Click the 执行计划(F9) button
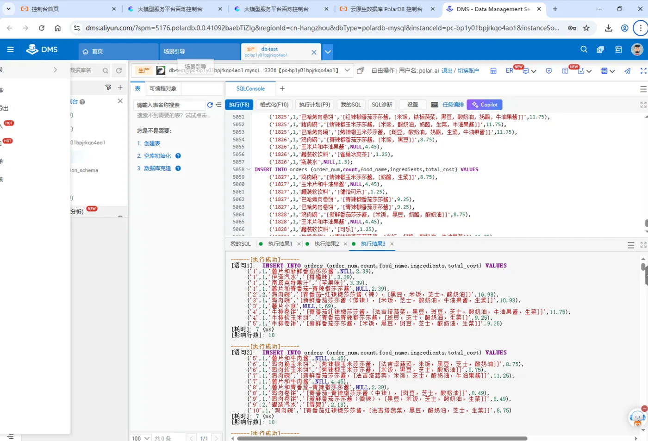 (x=315, y=105)
